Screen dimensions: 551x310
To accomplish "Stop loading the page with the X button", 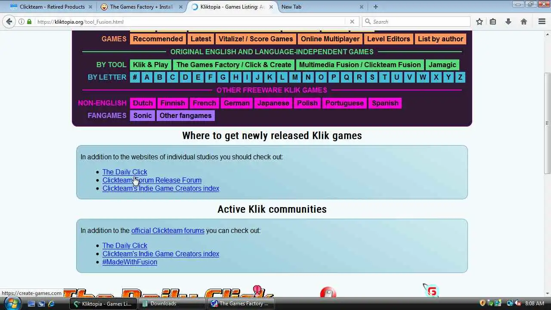I will pyautogui.click(x=352, y=22).
